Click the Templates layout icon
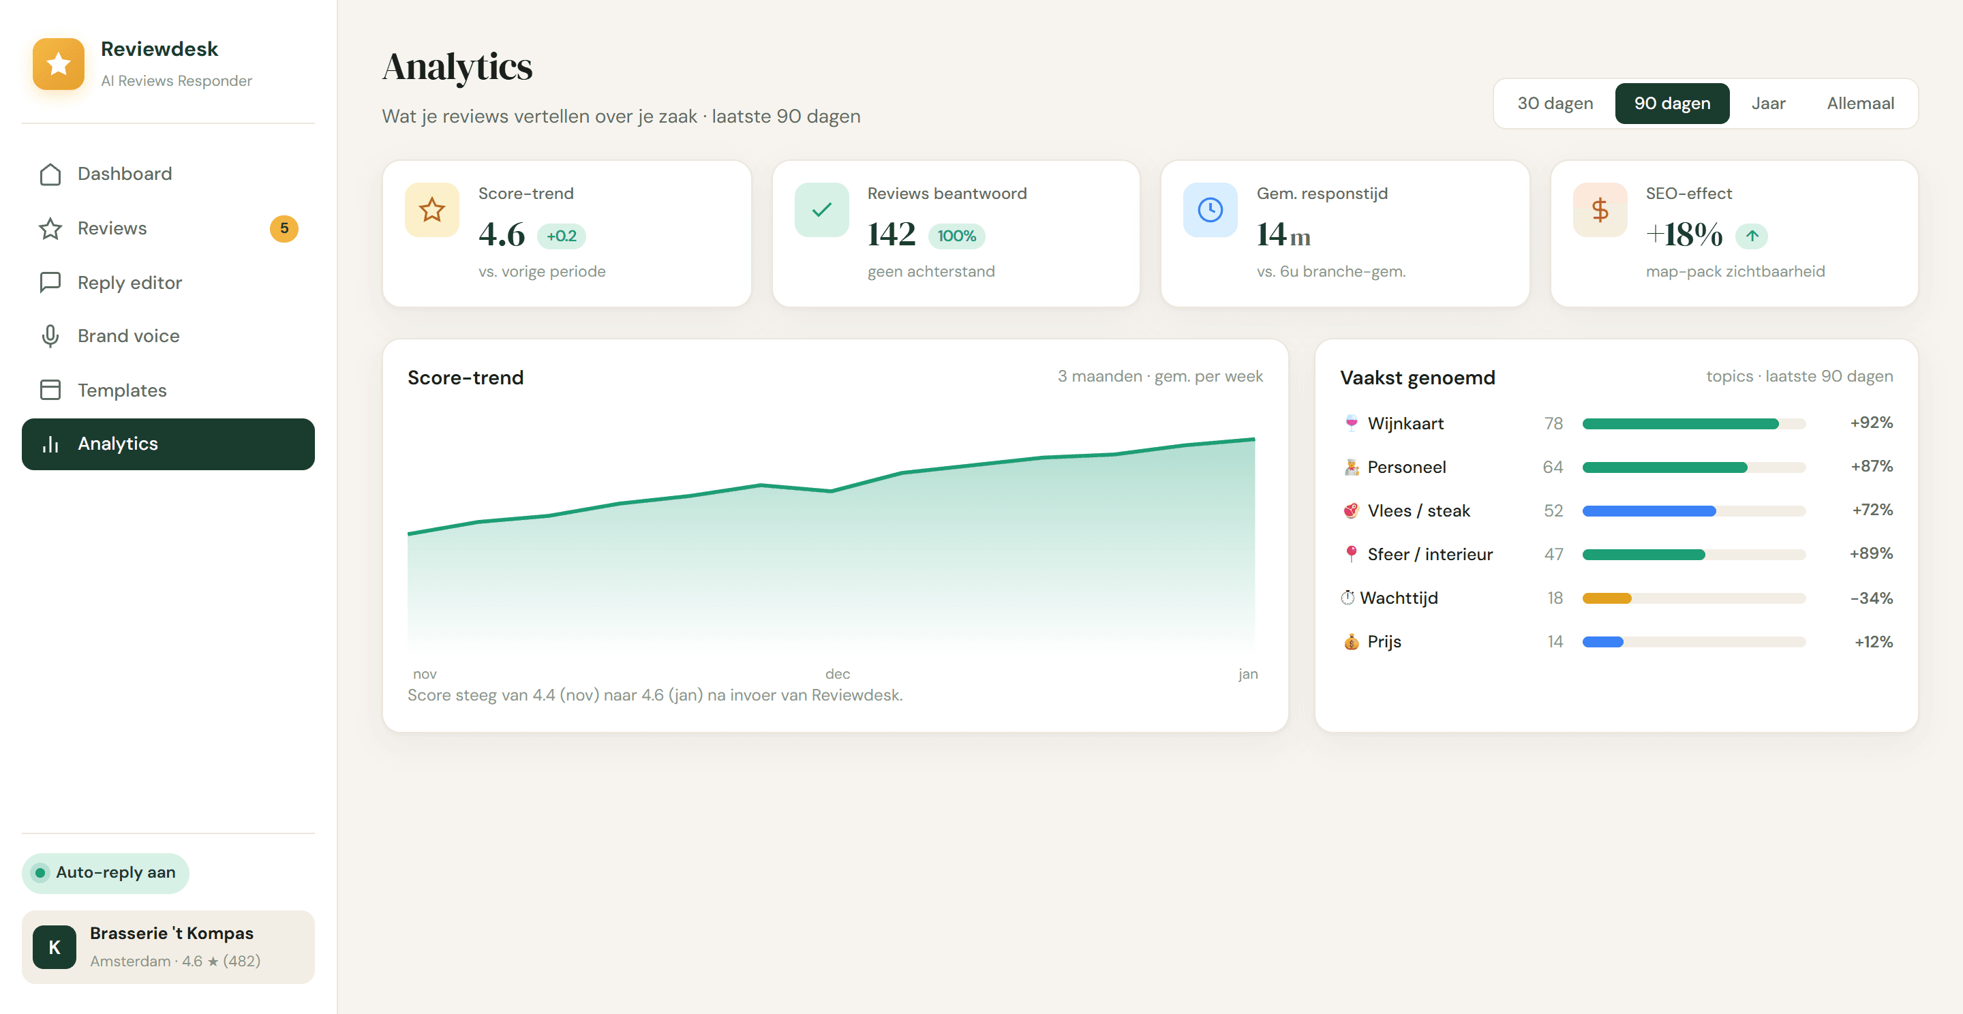 point(50,390)
